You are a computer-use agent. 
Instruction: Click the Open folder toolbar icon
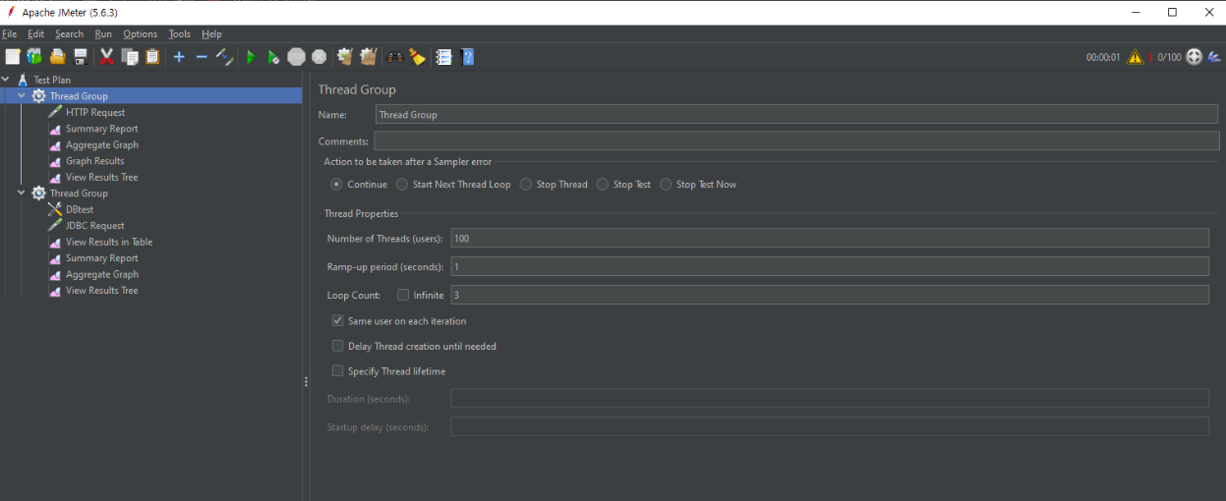click(58, 57)
